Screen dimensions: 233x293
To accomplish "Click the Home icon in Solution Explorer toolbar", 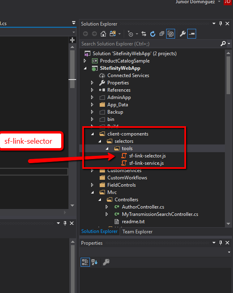I will click(x=103, y=34).
